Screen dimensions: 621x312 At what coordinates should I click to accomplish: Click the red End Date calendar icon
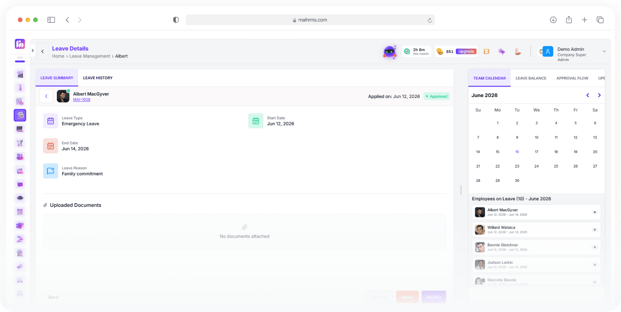51,146
